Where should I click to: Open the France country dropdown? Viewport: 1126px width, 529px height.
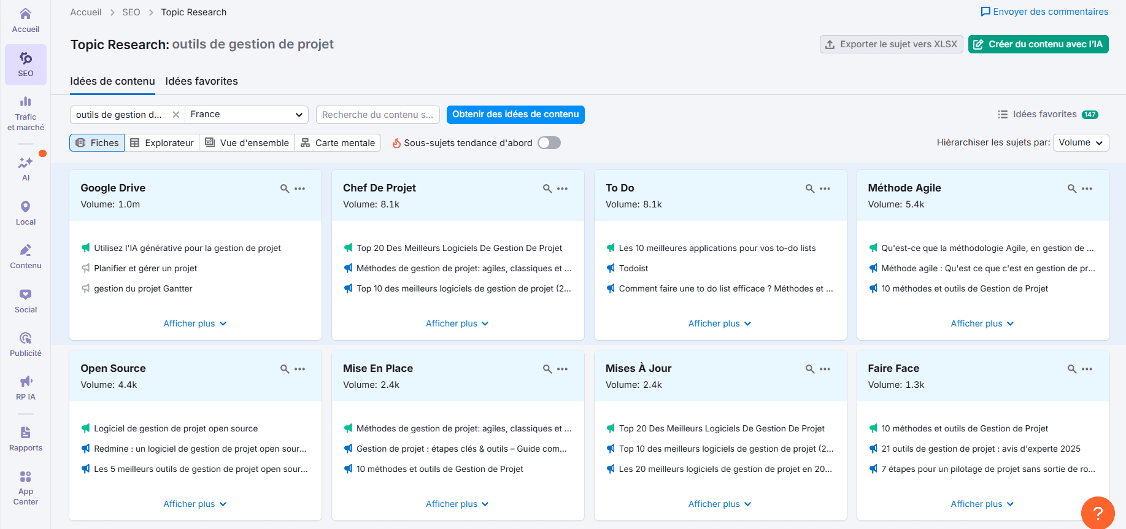(x=247, y=115)
